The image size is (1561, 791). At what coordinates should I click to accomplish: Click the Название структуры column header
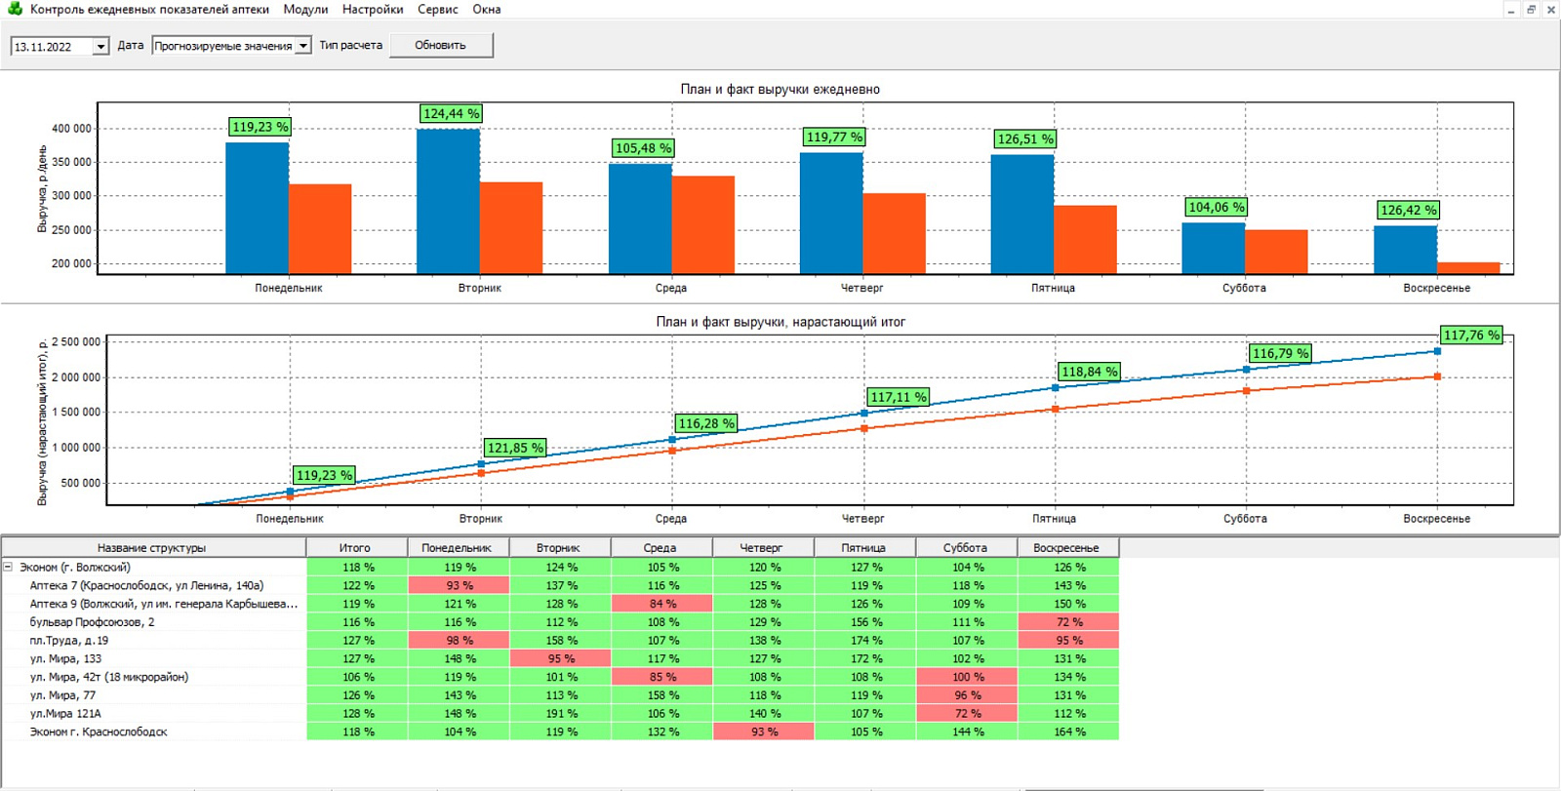tap(152, 547)
